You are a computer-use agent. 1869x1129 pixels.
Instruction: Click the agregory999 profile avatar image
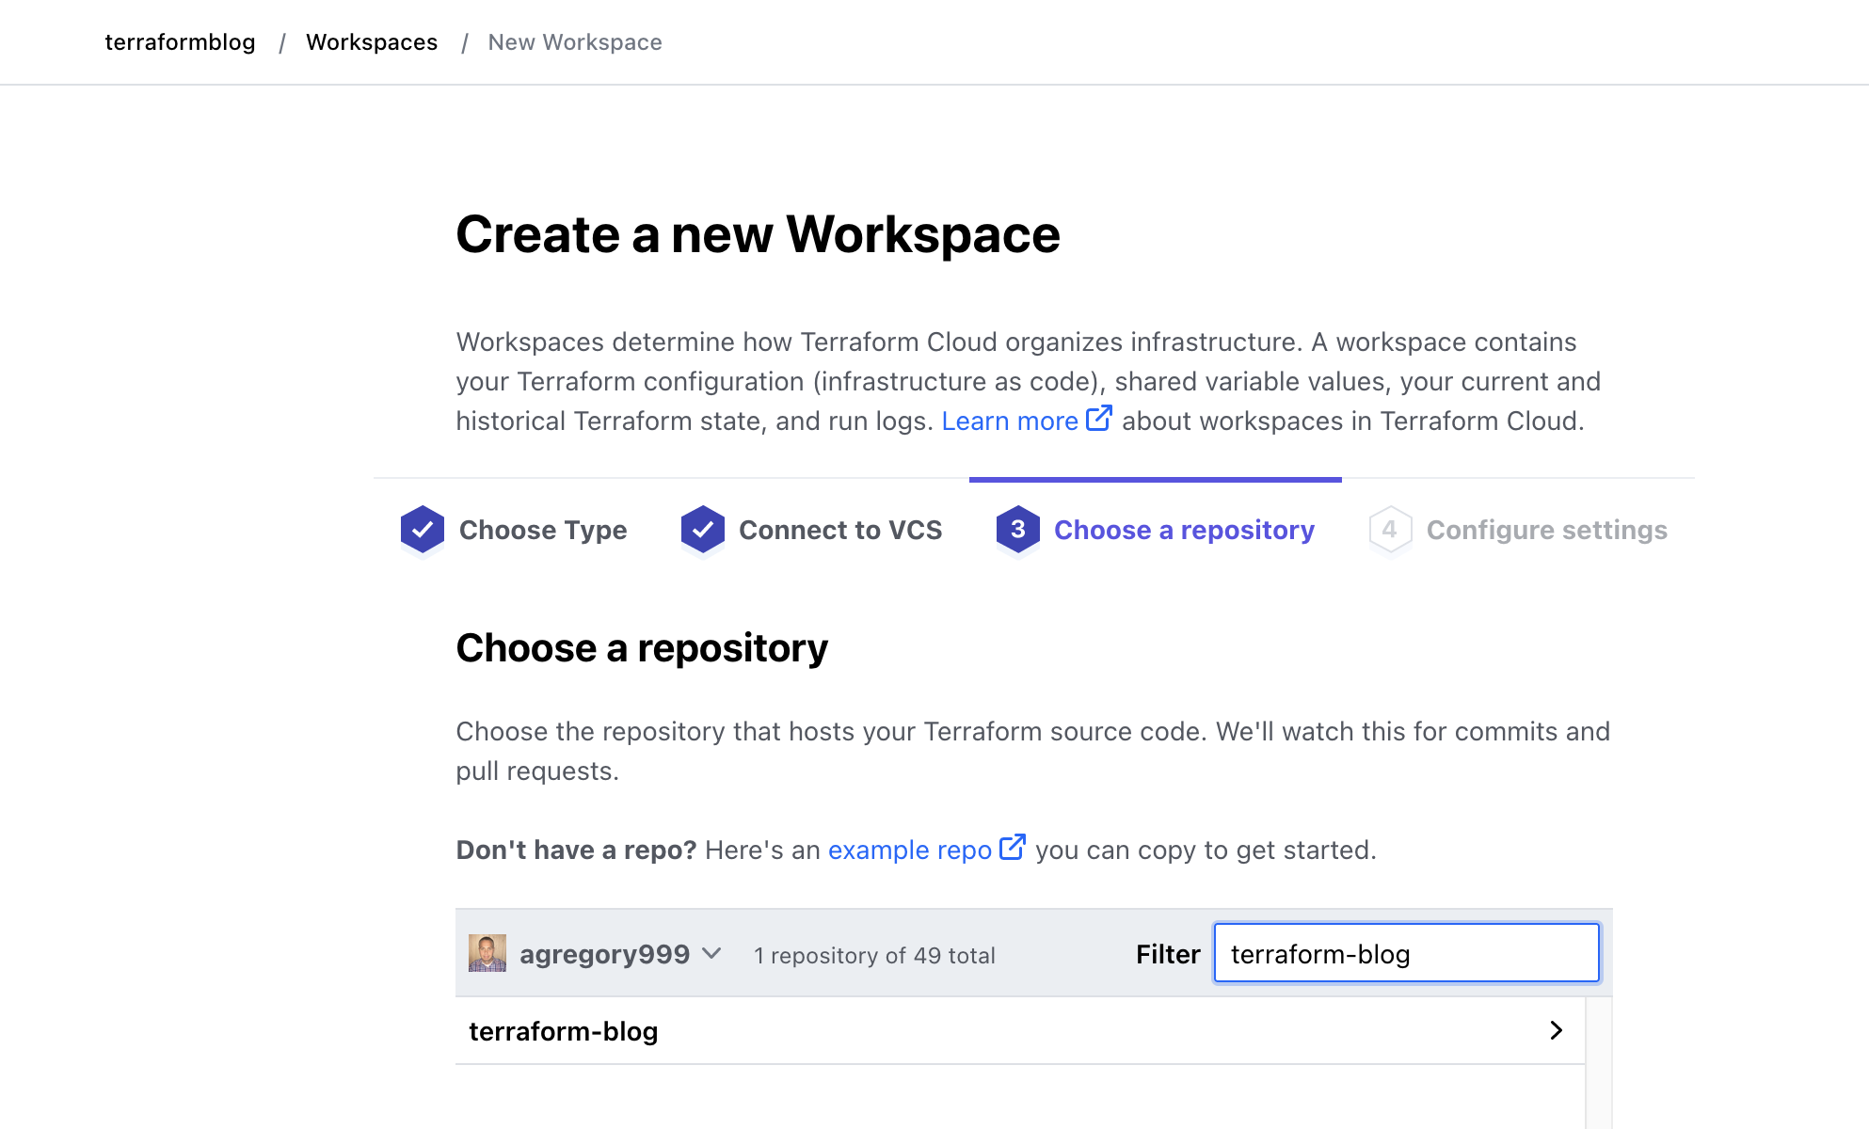tap(487, 954)
